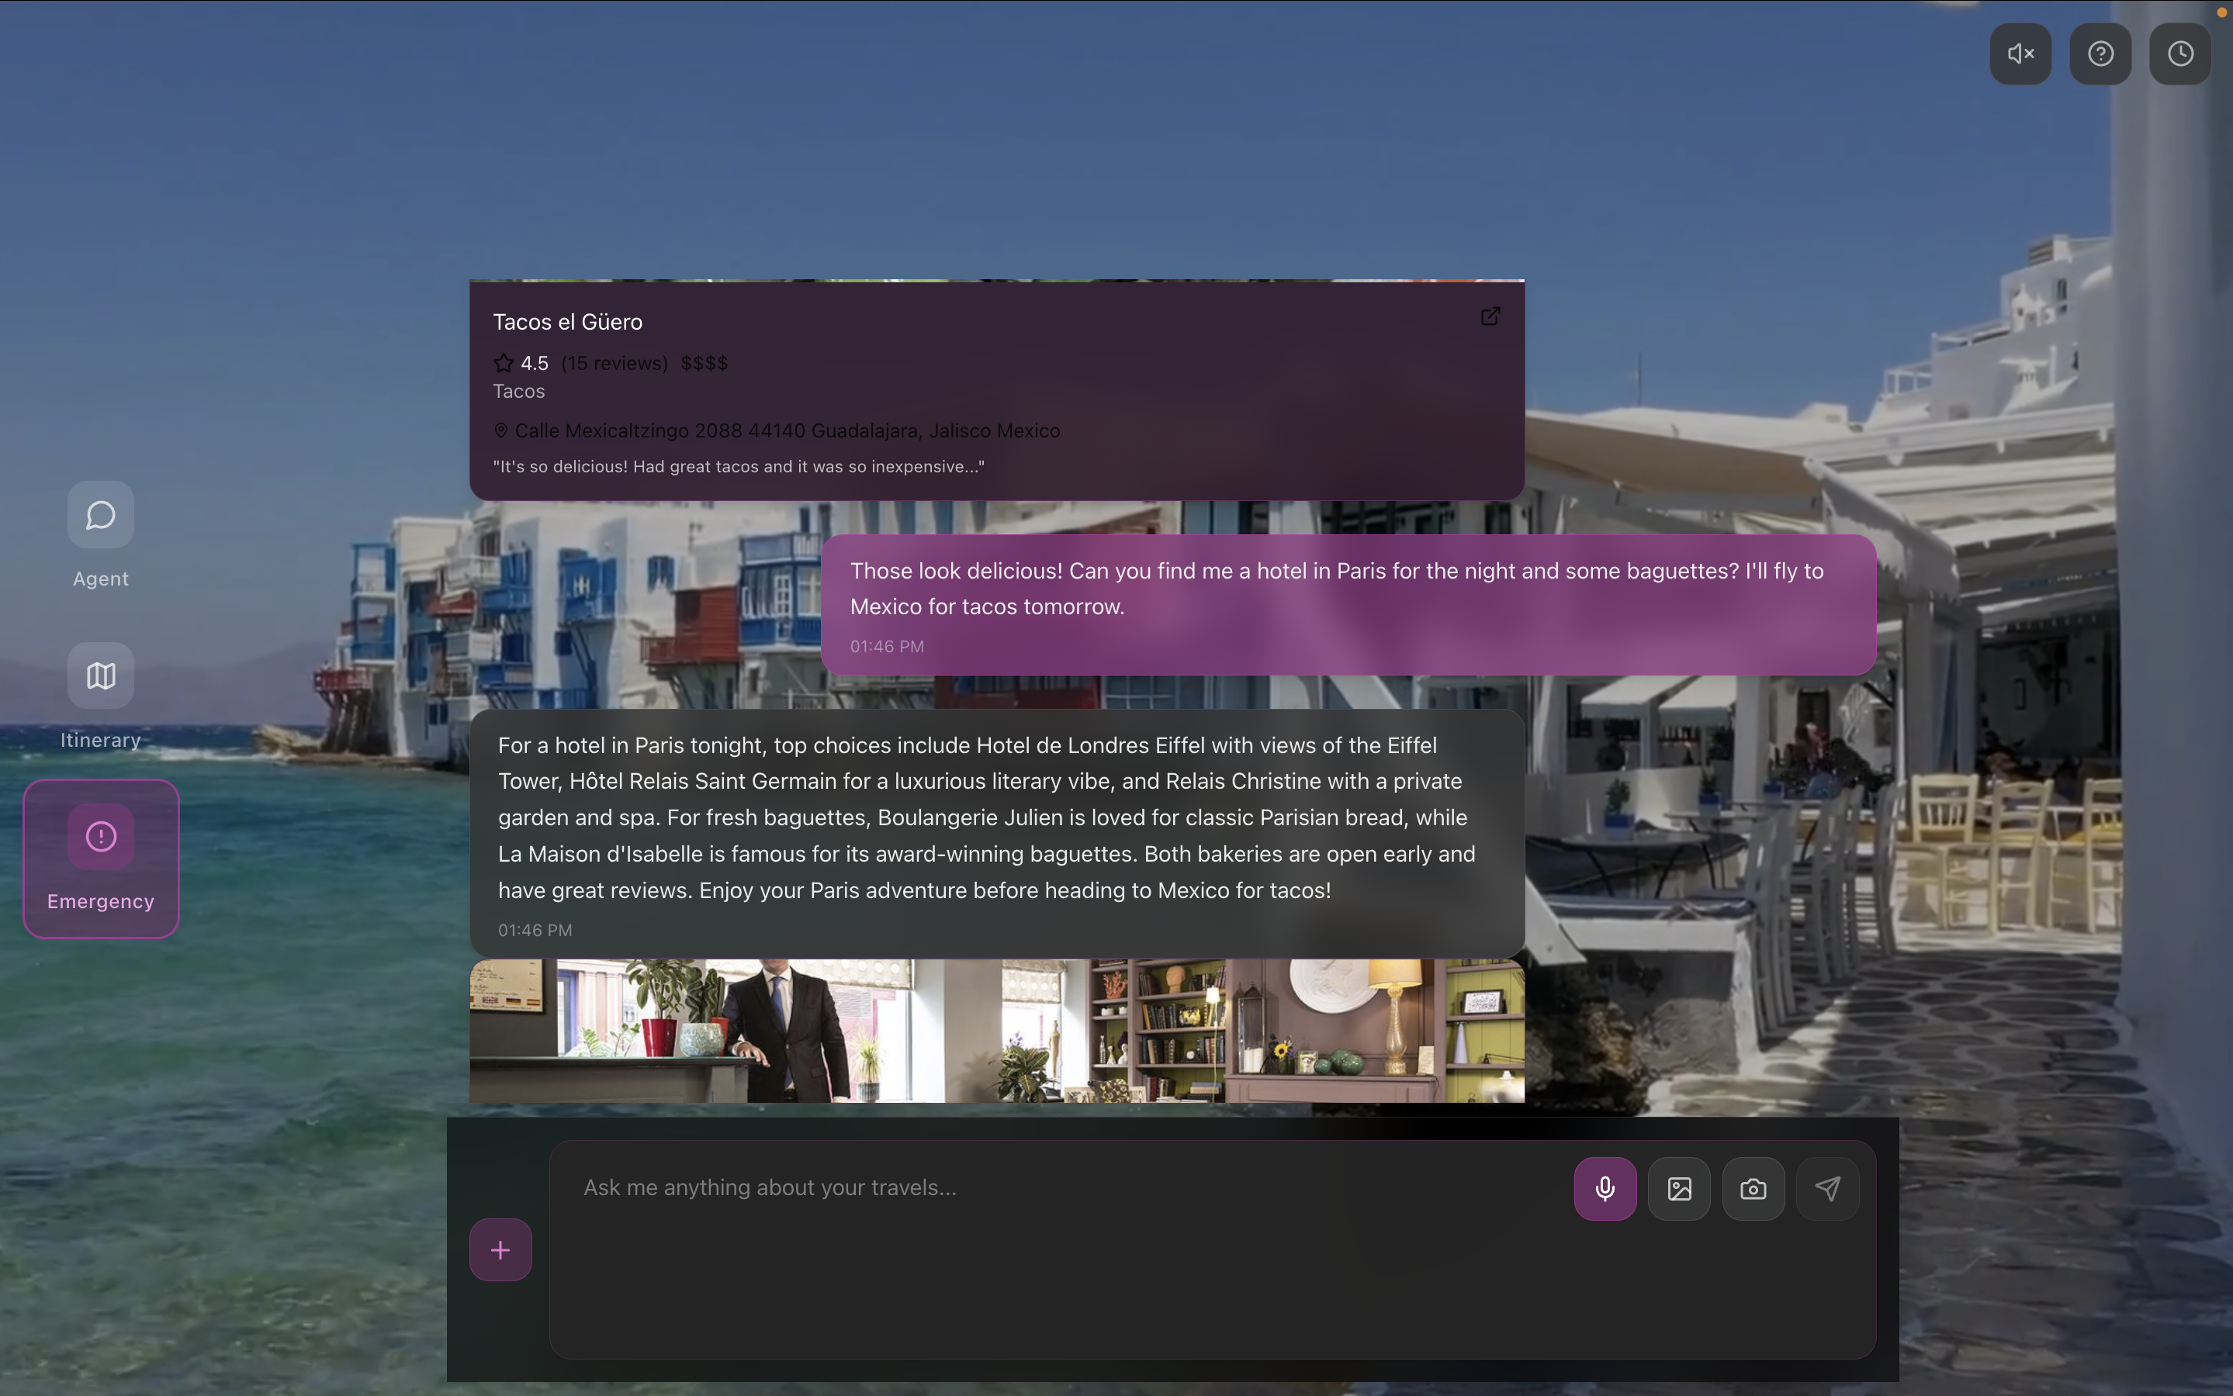
Task: Click the plus button to add content
Action: click(x=500, y=1249)
